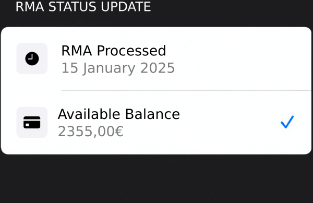
Task: Click the grey tile around the clock icon
Action: tap(32, 58)
